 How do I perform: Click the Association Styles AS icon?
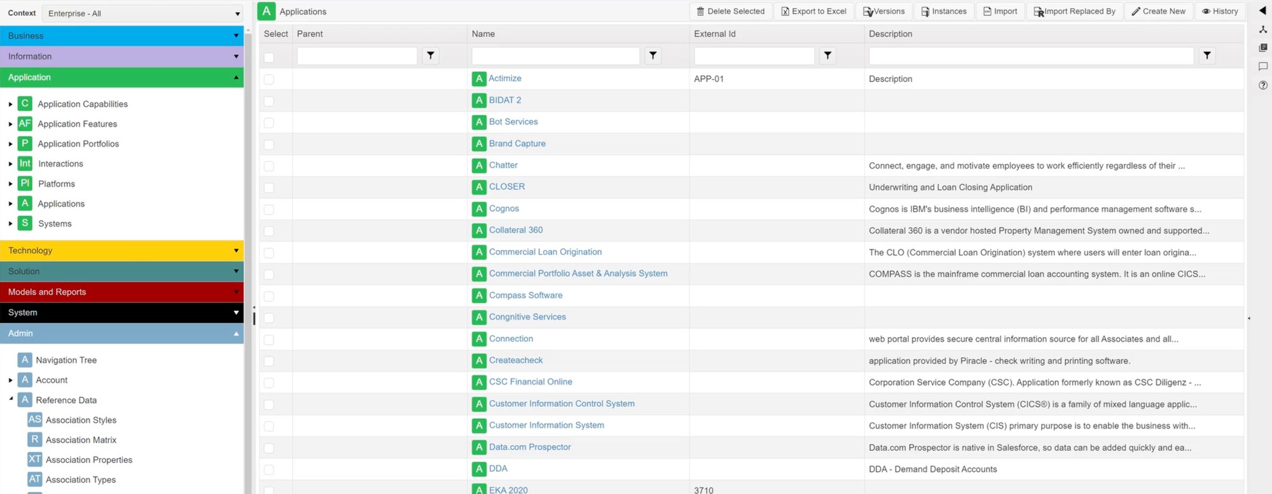pyautogui.click(x=35, y=420)
